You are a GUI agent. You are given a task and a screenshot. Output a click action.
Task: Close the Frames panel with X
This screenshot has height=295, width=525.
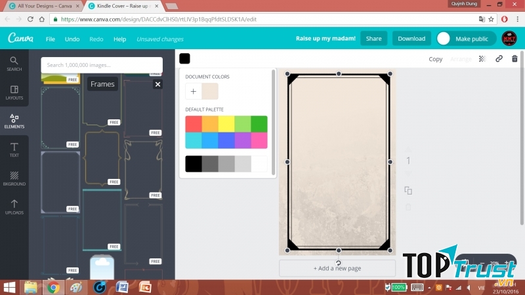point(157,84)
